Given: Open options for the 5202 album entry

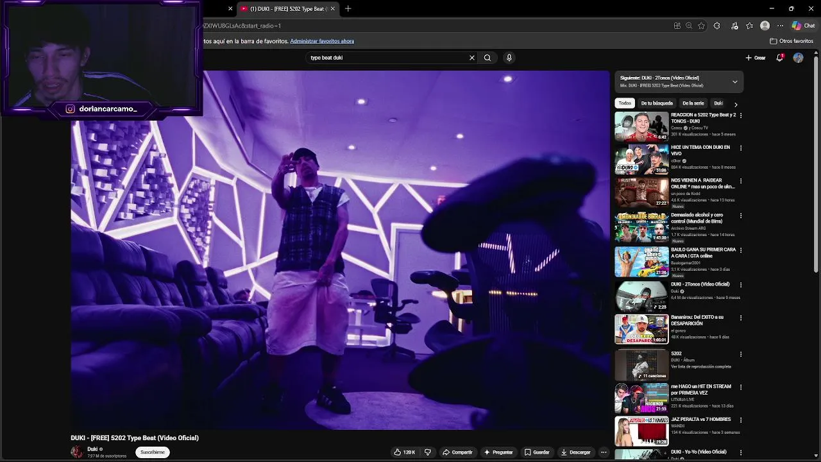Looking at the screenshot, I should tap(741, 354).
